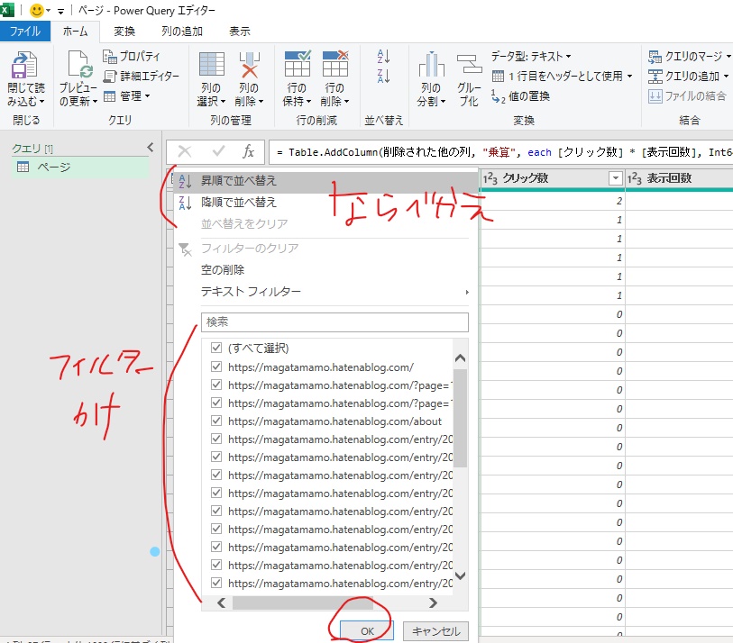Toggle the (すべて選択) checkbox
Image resolution: width=733 pixels, height=643 pixels.
click(x=216, y=348)
